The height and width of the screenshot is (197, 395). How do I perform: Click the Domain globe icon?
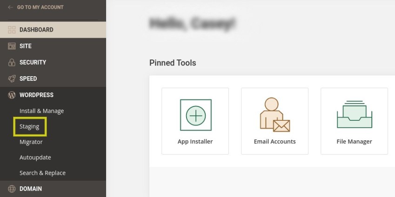point(12,189)
